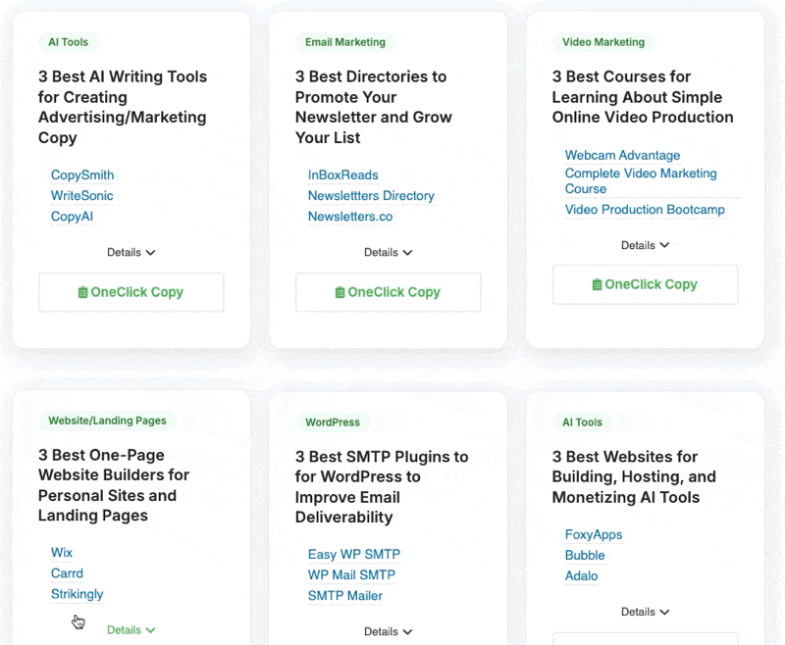Click AI Tools tag above AI Writing Tools
Image resolution: width=785 pixels, height=645 pixels.
[x=69, y=42]
